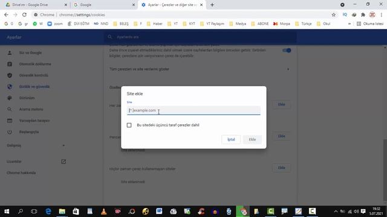Open the NND bookmark
Screen dimensions: 387x217
[101, 24]
